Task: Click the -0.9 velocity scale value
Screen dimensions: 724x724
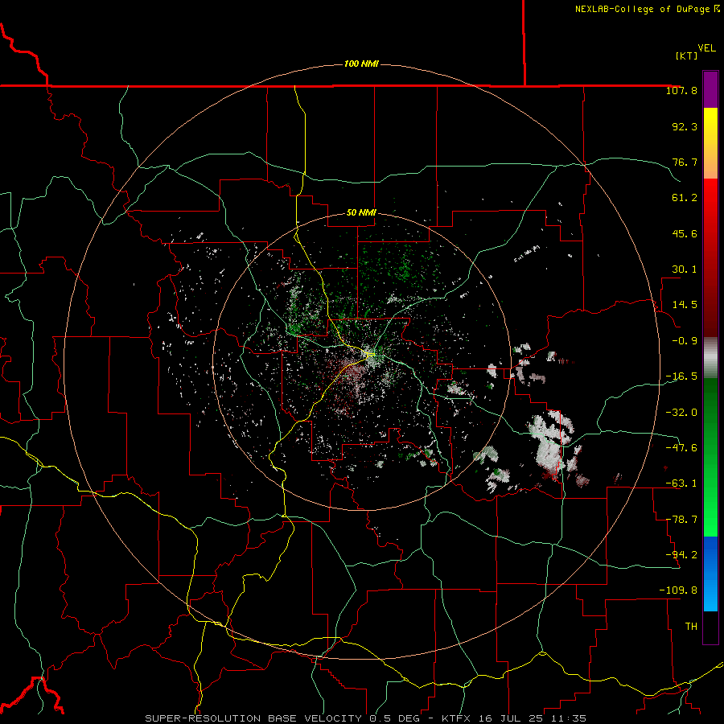Action: [685, 341]
